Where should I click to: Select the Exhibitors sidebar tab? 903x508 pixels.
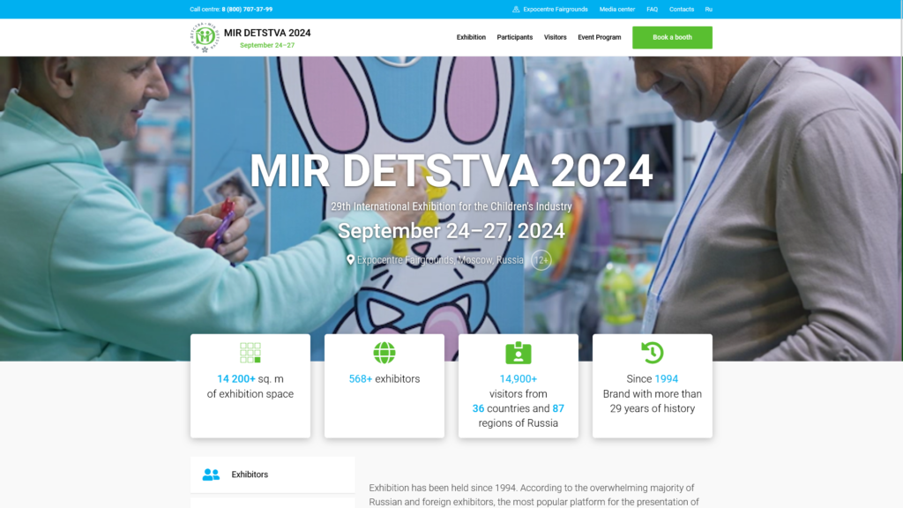(x=272, y=474)
